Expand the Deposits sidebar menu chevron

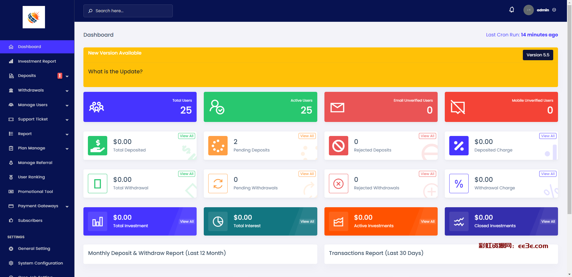click(x=67, y=76)
